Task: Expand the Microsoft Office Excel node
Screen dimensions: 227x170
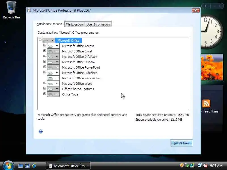Action: pos(45,51)
